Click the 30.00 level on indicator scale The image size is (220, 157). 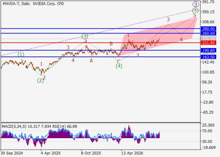[207, 141]
